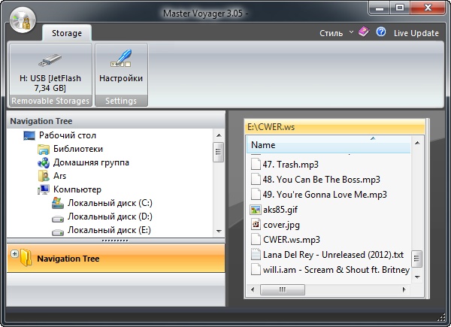The width and height of the screenshot is (451, 327).
Task: Click the Домашняя группа homegroup item
Action: (x=91, y=162)
